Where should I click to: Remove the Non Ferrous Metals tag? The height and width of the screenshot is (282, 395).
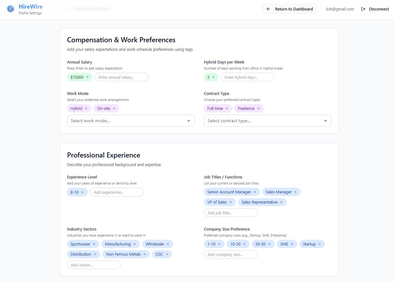pos(144,254)
